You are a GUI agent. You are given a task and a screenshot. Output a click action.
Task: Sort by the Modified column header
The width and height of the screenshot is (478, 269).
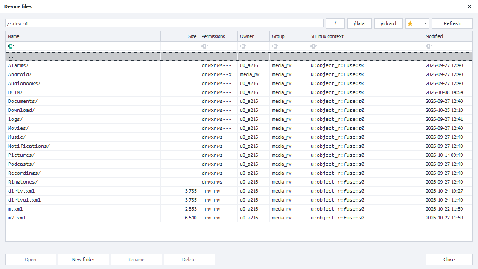click(448, 36)
